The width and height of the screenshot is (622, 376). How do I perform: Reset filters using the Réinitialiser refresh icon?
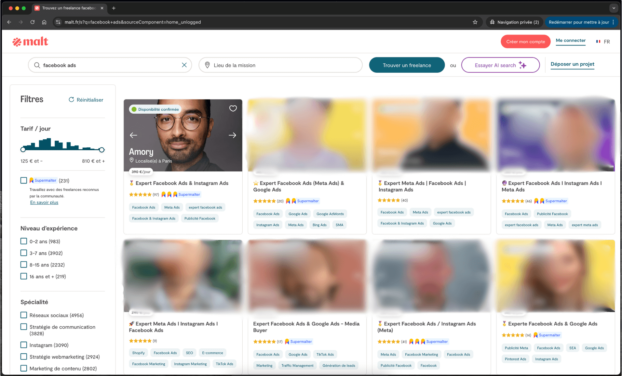[72, 99]
